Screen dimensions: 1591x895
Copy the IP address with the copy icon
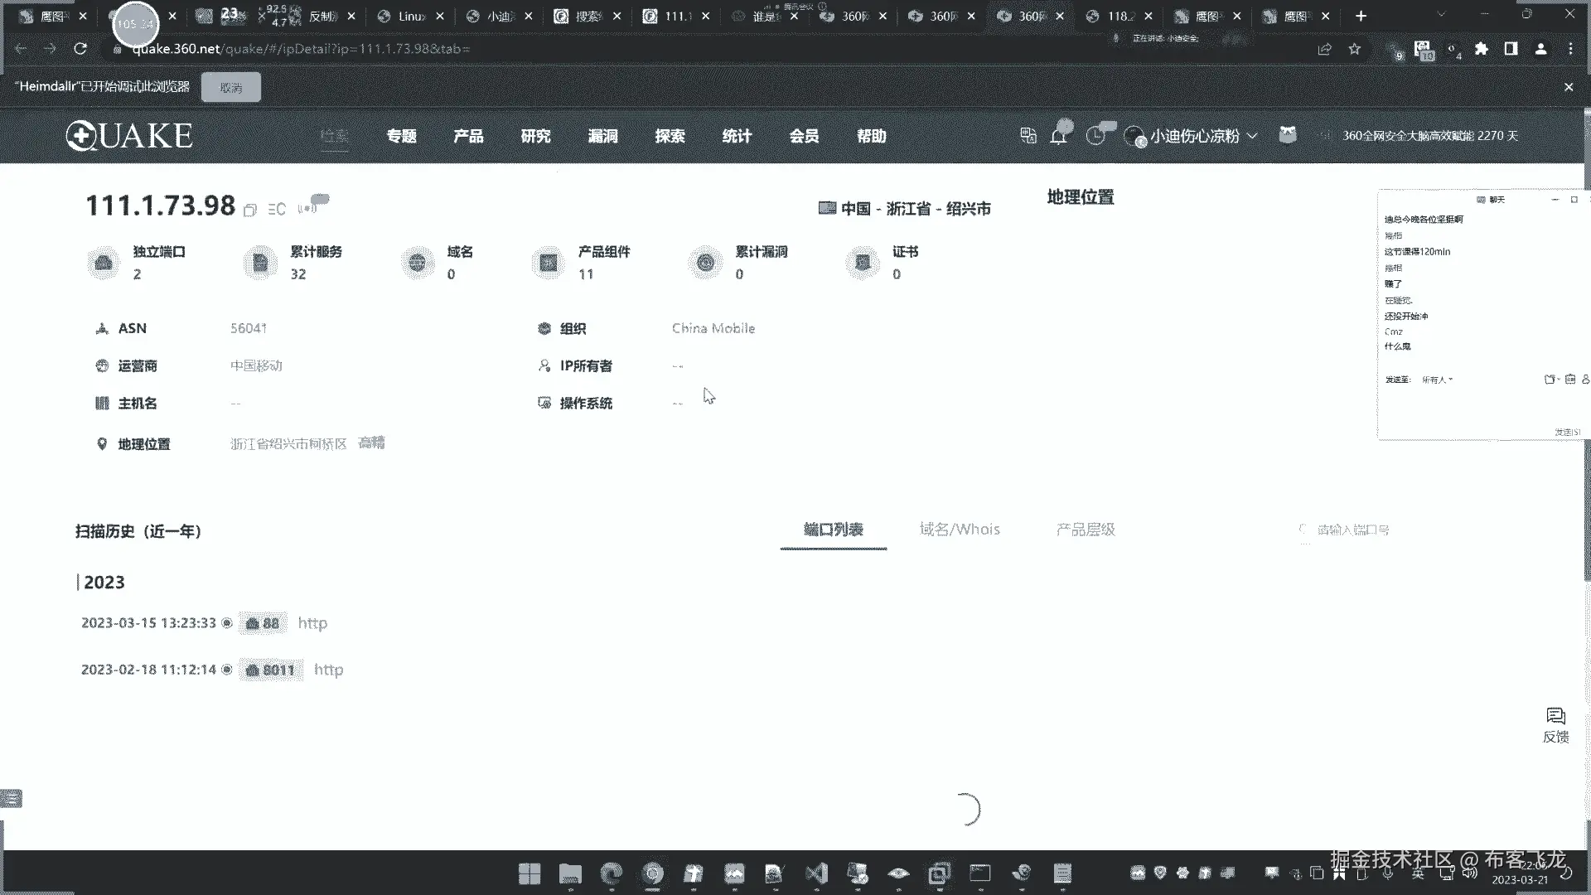coord(250,210)
